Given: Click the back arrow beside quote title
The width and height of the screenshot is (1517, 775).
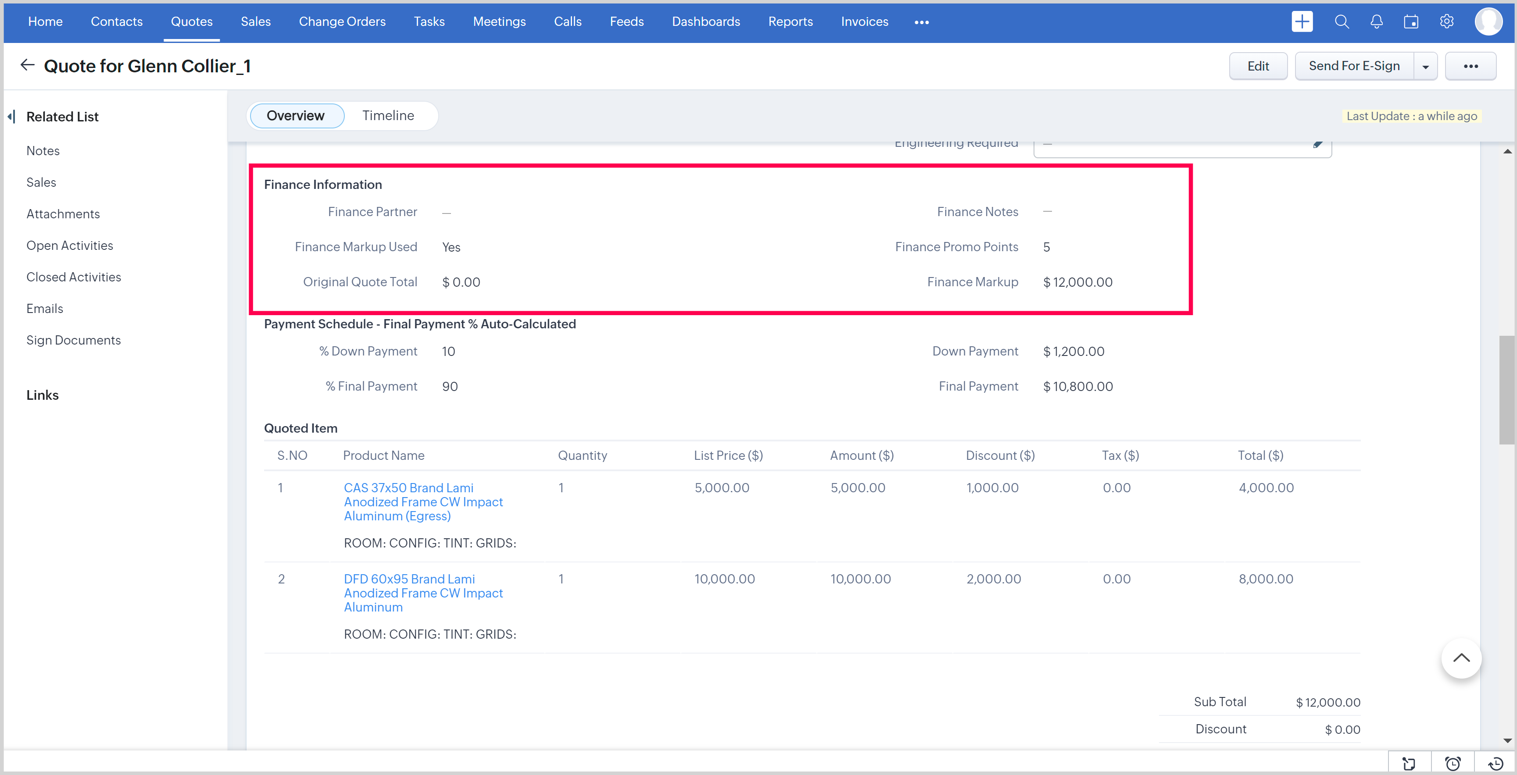Looking at the screenshot, I should (x=27, y=65).
